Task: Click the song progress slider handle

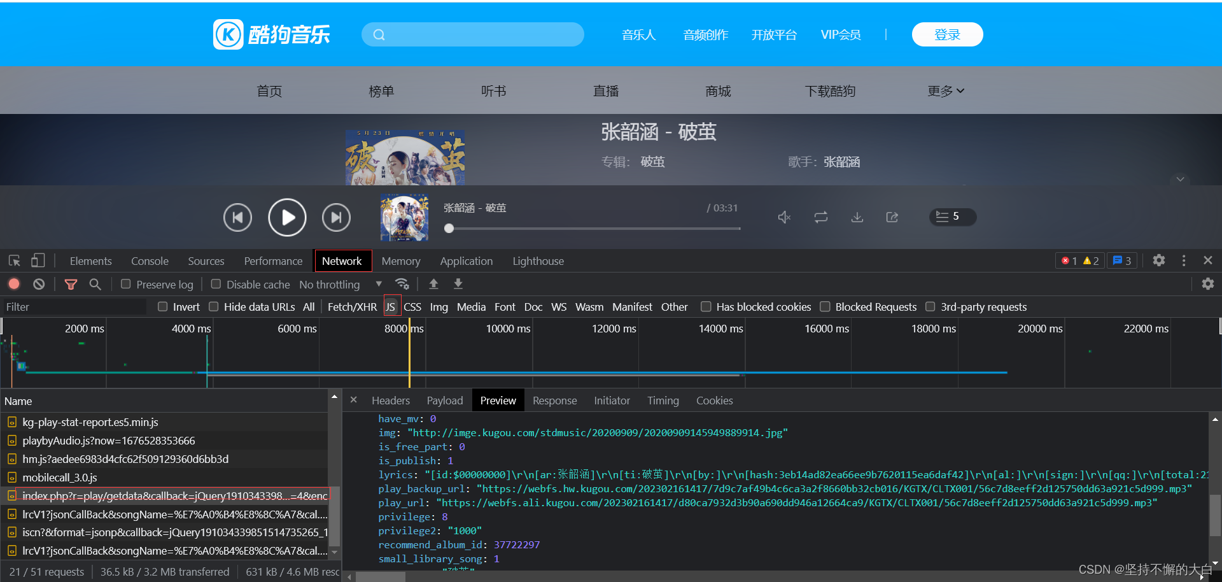Action: (449, 228)
